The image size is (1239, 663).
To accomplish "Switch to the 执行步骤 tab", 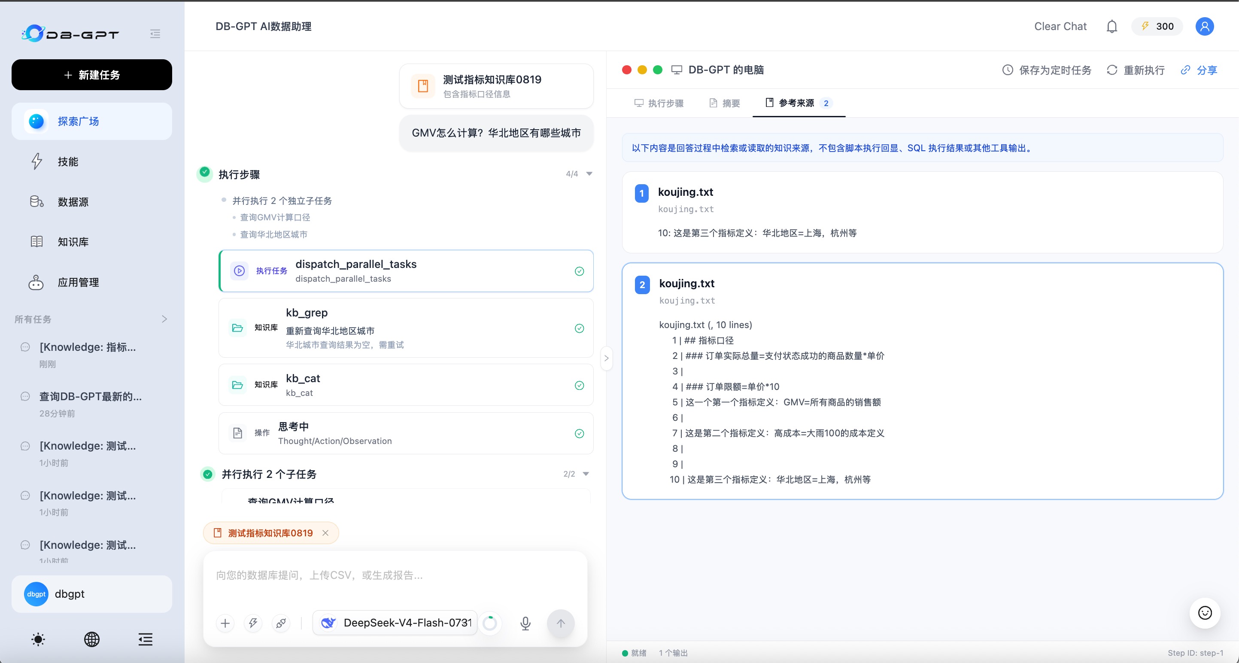I will [x=659, y=103].
